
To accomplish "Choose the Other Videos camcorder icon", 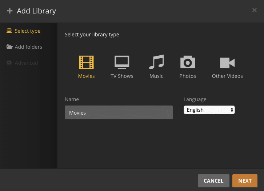I will 227,63.
